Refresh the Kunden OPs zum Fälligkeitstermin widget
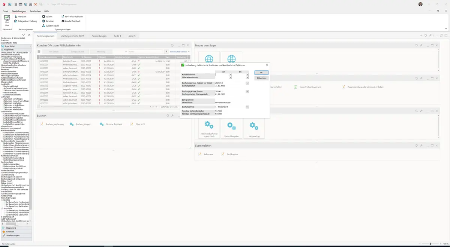Viewport: 450px width, 247px height. point(172,45)
